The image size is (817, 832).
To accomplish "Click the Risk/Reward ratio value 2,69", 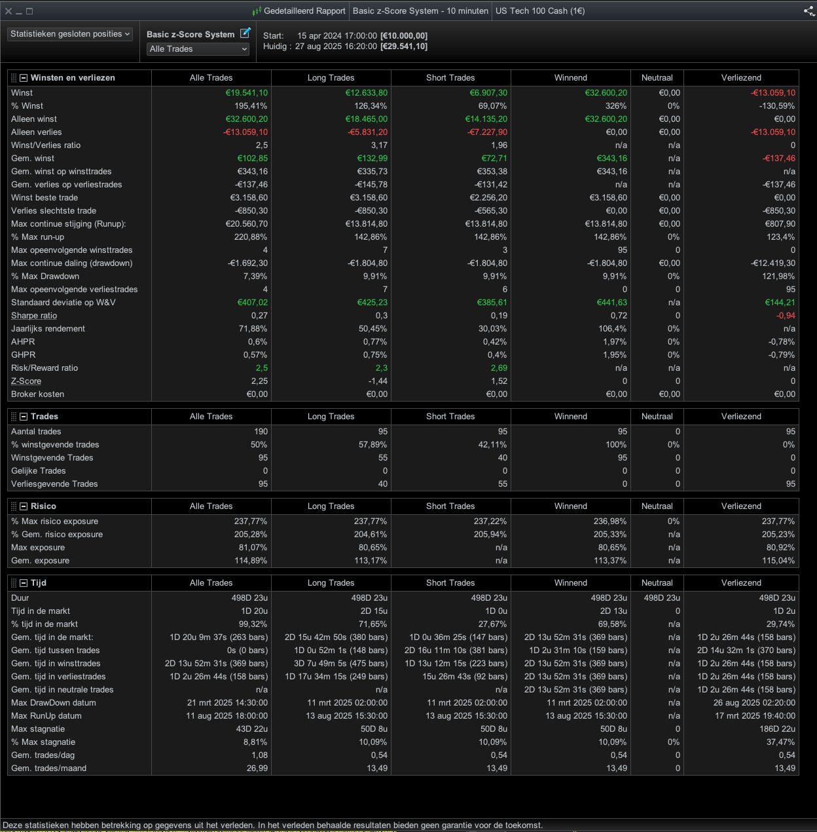I will pyautogui.click(x=499, y=368).
